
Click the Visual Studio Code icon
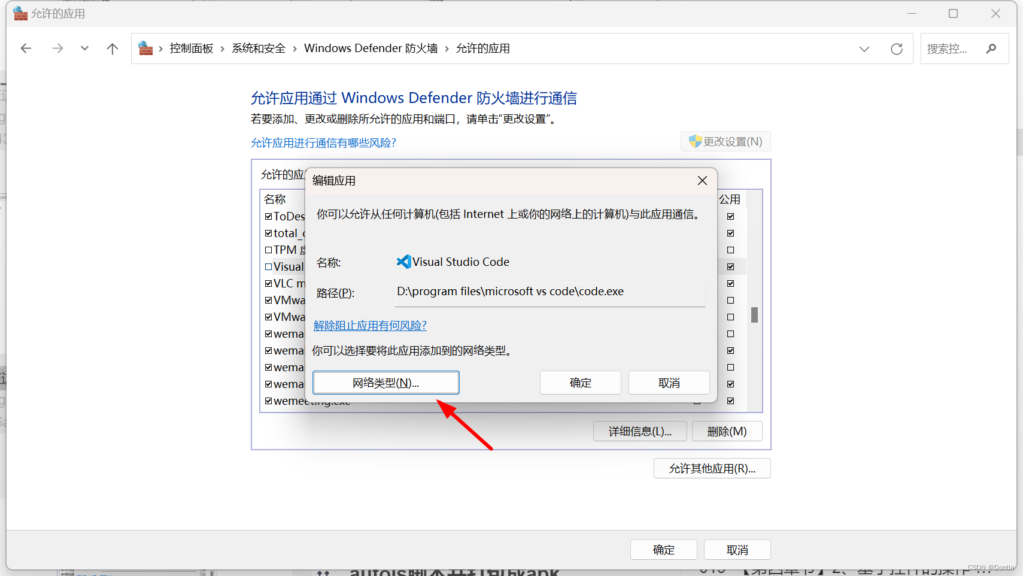click(403, 262)
